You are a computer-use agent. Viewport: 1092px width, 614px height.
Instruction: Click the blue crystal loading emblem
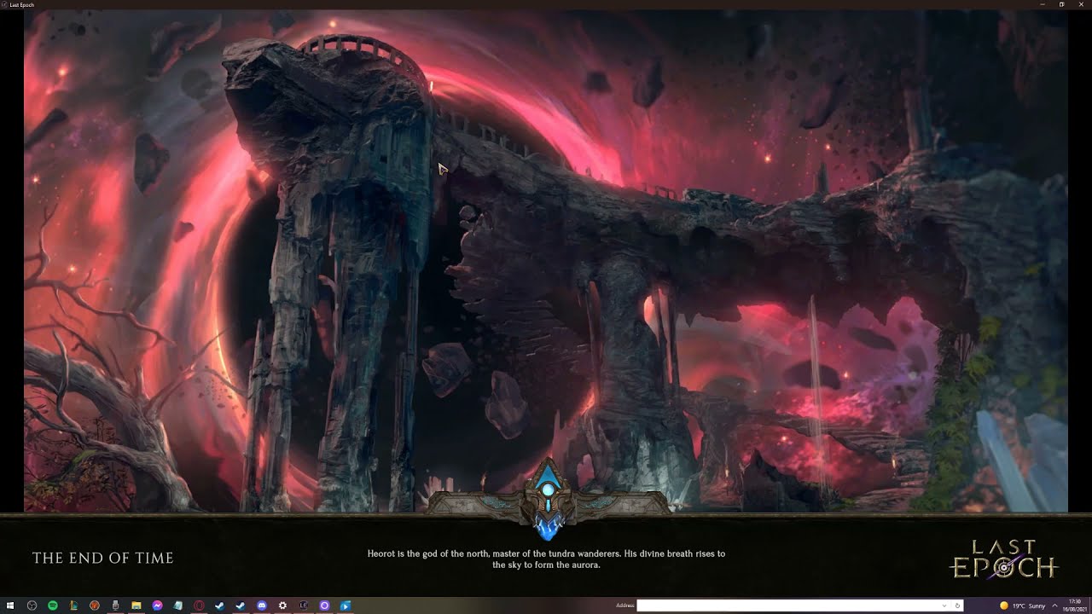[547, 501]
